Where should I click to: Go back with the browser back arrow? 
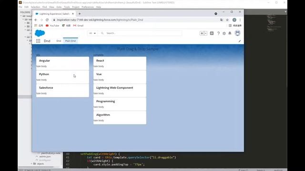click(36, 20)
